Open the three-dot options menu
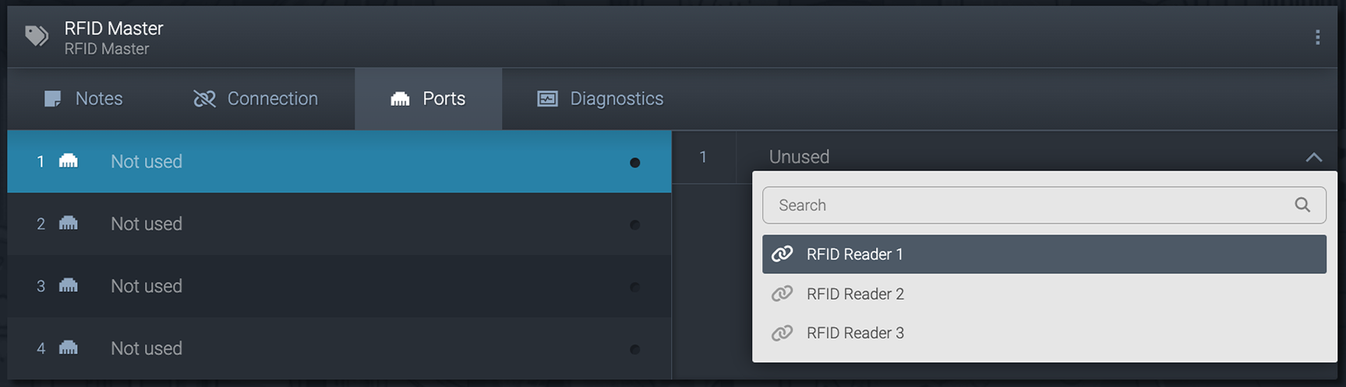 (1317, 37)
